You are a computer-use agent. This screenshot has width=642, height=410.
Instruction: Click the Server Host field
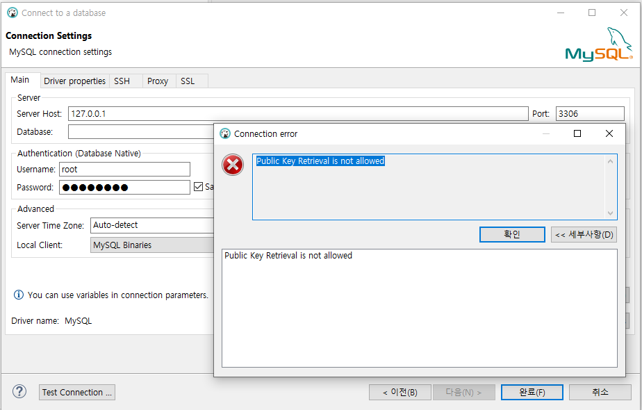point(298,113)
